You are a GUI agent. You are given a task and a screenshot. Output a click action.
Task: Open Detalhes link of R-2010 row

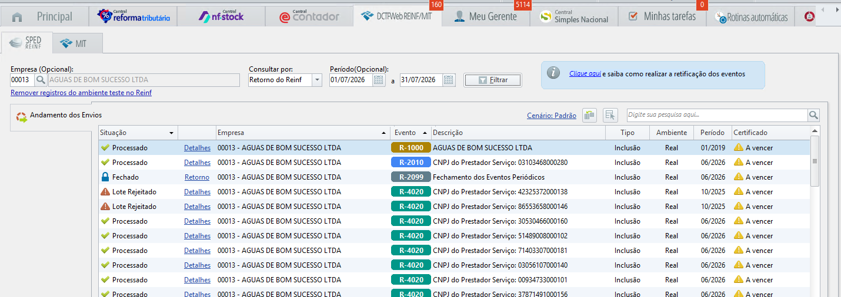[x=197, y=163]
